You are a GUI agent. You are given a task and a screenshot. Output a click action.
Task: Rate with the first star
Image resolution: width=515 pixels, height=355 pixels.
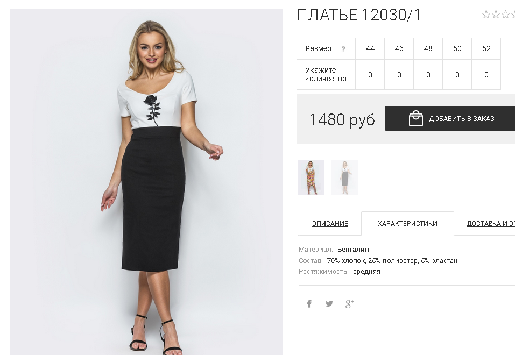pos(486,15)
